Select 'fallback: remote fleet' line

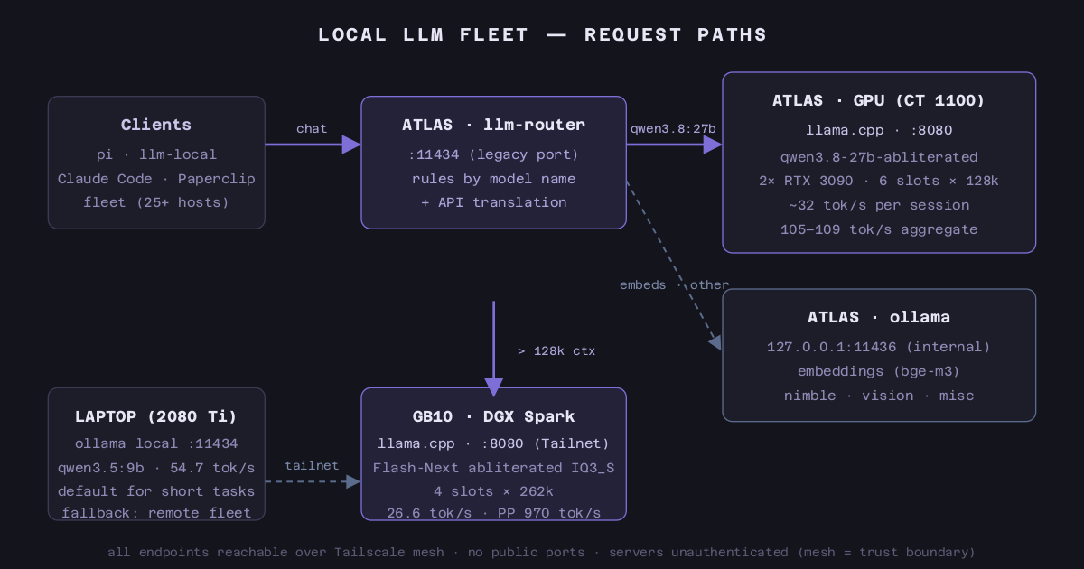point(156,513)
